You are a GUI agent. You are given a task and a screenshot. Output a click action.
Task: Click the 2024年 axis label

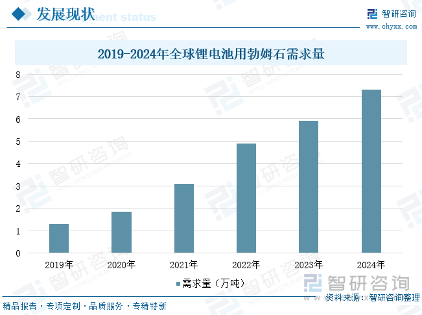tap(371, 264)
